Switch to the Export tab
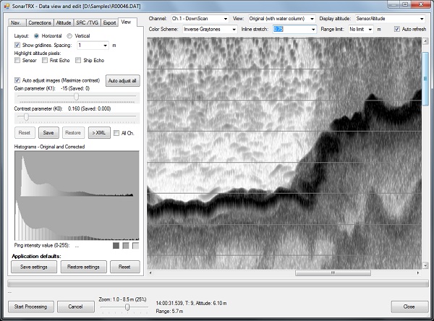The height and width of the screenshot is (321, 434). (109, 22)
